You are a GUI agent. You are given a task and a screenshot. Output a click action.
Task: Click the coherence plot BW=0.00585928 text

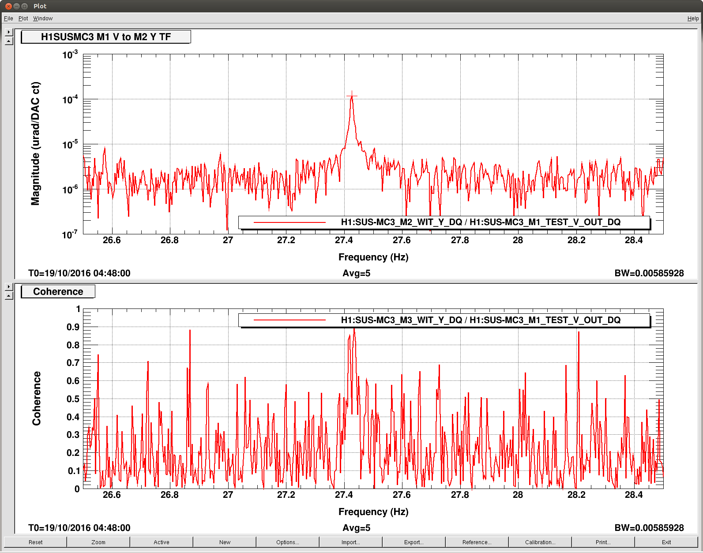[x=649, y=528]
